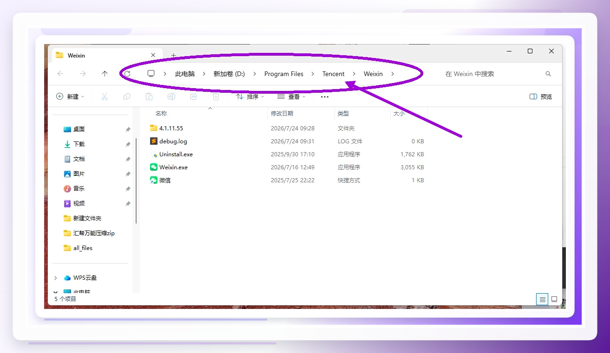Expand chevron after Program Files breadcrumb

coord(313,74)
